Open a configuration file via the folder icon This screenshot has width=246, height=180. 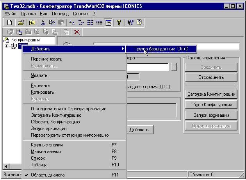click(x=21, y=23)
